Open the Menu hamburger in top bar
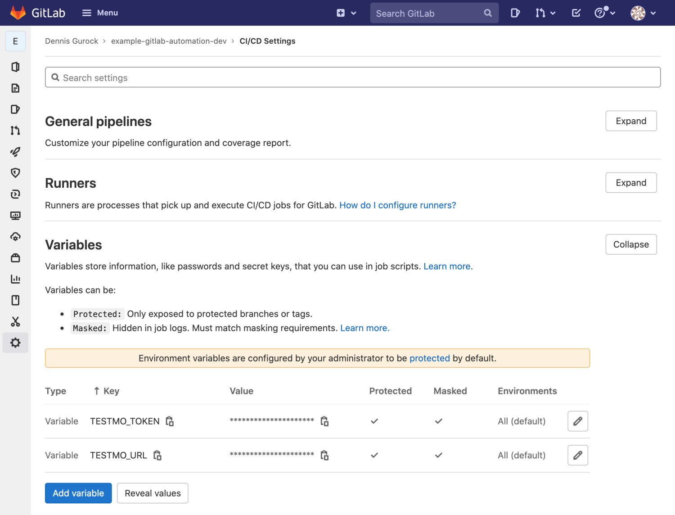Screen dimensions: 675x515 pyautogui.click(x=100, y=13)
